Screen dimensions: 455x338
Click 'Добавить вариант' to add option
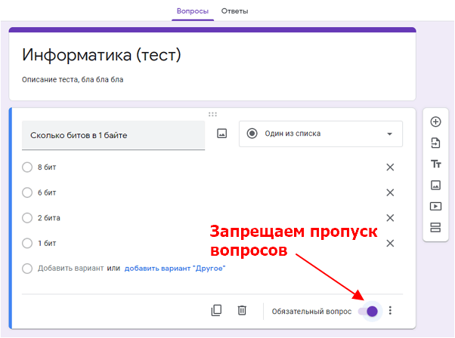(70, 269)
